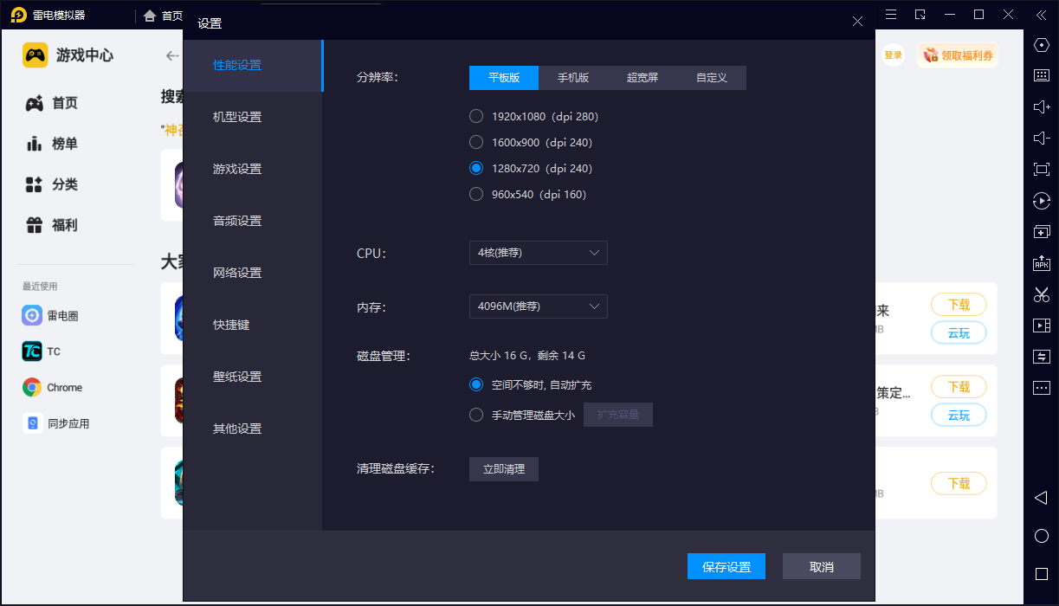Start video recording icon in right toolbar
This screenshot has width=1059, height=606.
[x=1042, y=326]
